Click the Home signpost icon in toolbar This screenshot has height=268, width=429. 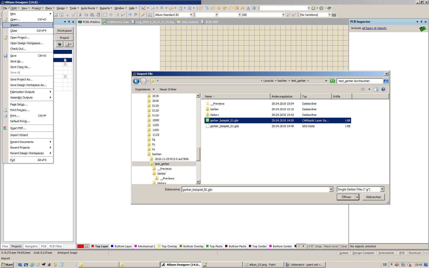(329, 8)
